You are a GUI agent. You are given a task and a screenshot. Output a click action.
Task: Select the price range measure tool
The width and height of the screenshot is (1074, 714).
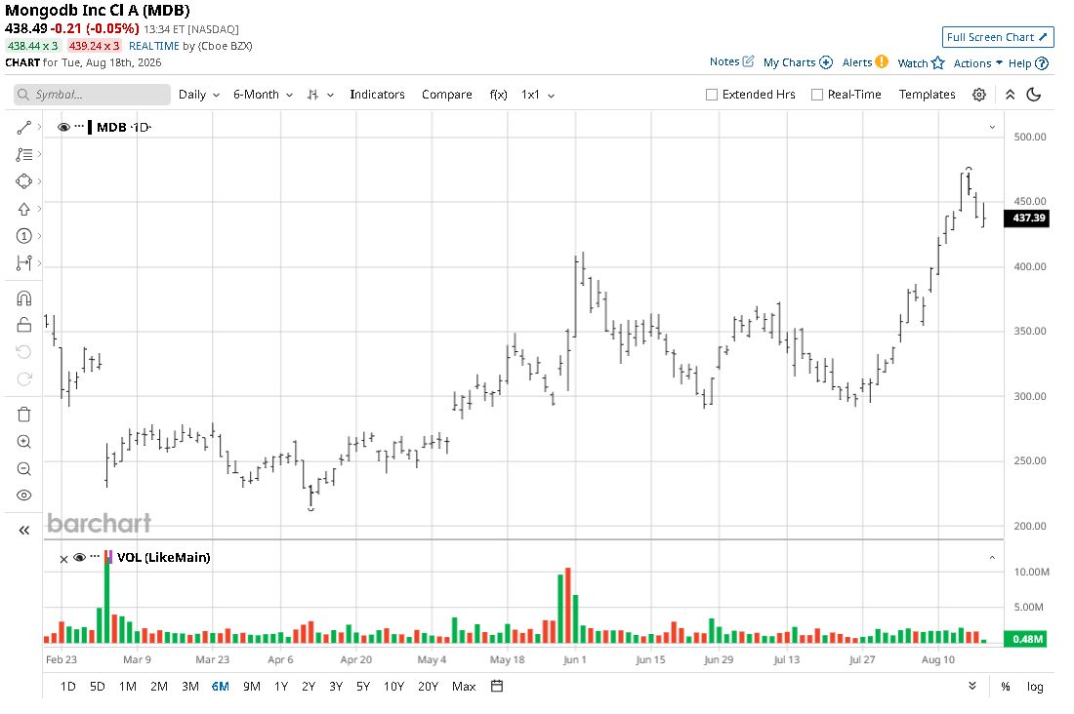click(x=24, y=262)
